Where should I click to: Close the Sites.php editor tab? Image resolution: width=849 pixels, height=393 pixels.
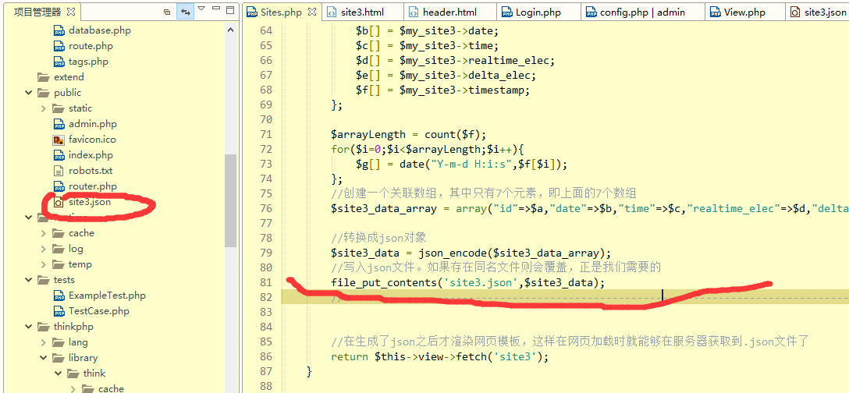pos(312,12)
